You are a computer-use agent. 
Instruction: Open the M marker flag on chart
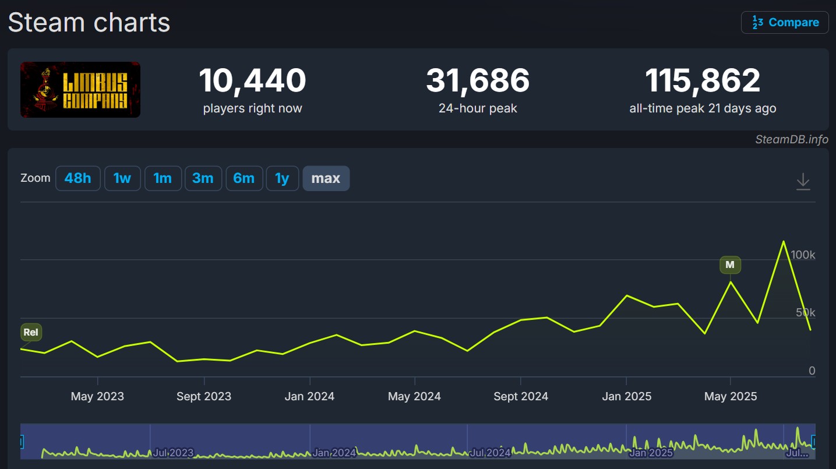coord(730,265)
